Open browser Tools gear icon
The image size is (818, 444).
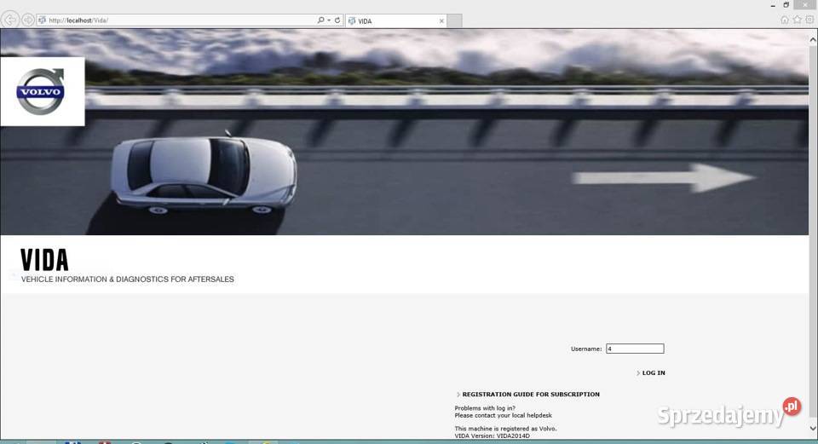point(809,20)
